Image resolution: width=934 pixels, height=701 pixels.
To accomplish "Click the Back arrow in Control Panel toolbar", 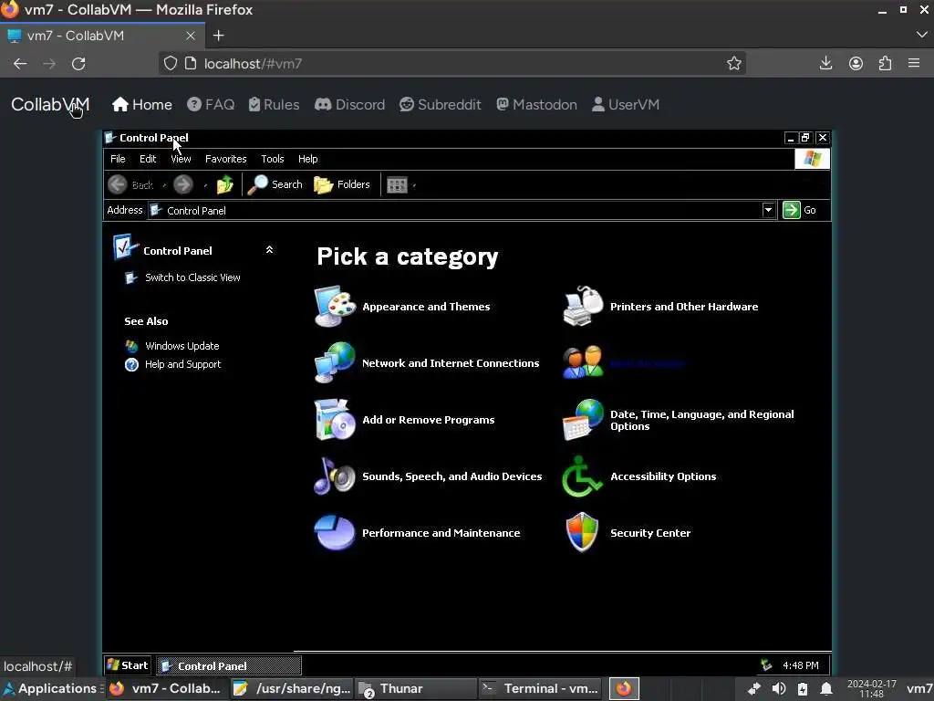I will click(x=118, y=184).
